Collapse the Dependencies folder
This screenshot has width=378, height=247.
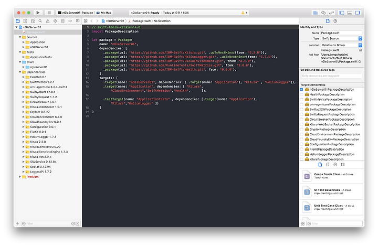[x=20, y=72]
